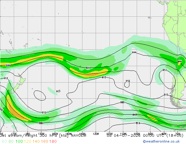Click the 816 contour height label
Screen dimensions: 186x144
(x=138, y=123)
